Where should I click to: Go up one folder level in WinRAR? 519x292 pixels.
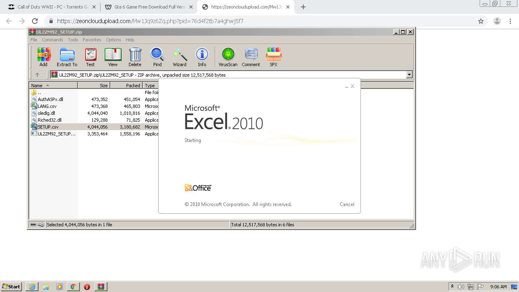tap(37, 75)
